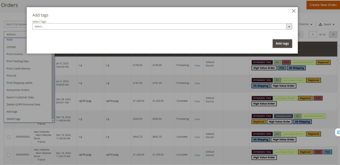Click the page number field
The width and height of the screenshot is (340, 165).
tap(313, 34)
